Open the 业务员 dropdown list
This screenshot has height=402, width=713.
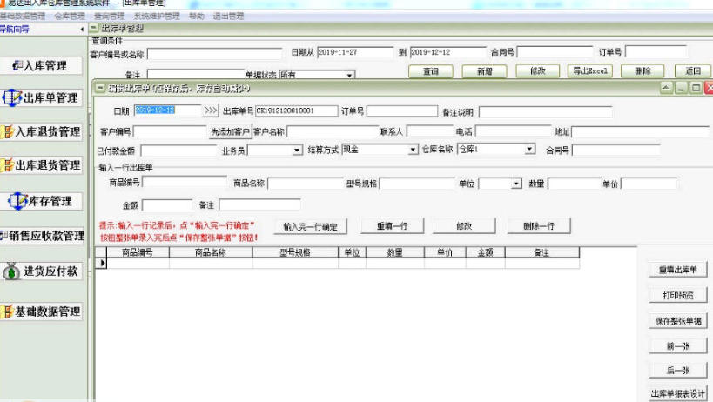(x=297, y=150)
